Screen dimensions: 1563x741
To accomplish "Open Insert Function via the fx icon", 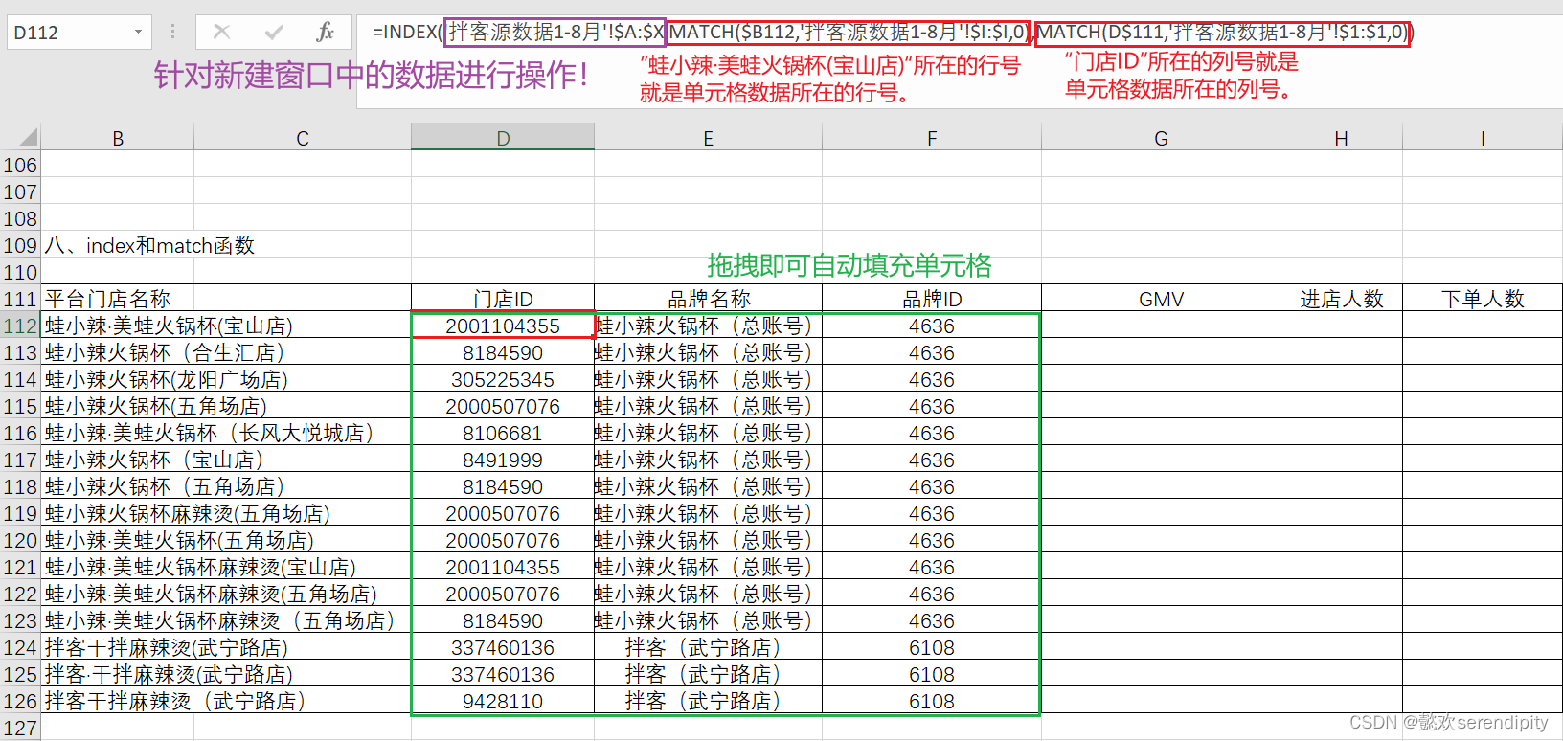I will (326, 32).
